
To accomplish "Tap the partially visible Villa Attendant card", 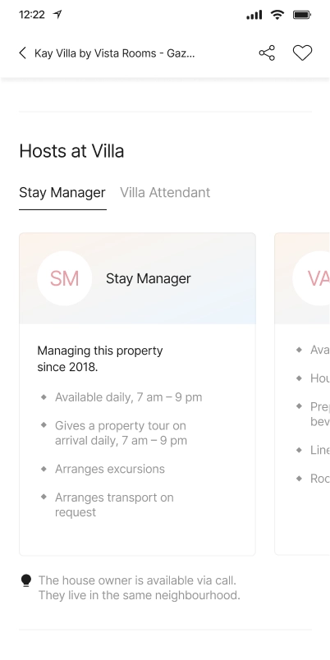I will coord(302,393).
